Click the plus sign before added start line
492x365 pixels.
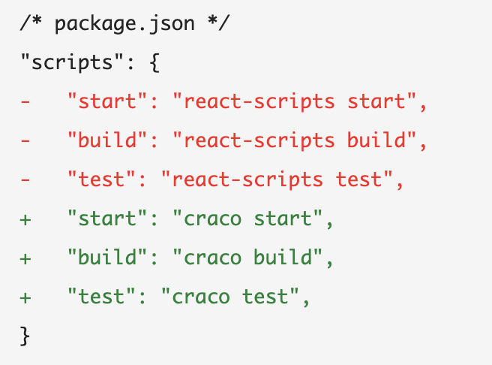(25, 219)
